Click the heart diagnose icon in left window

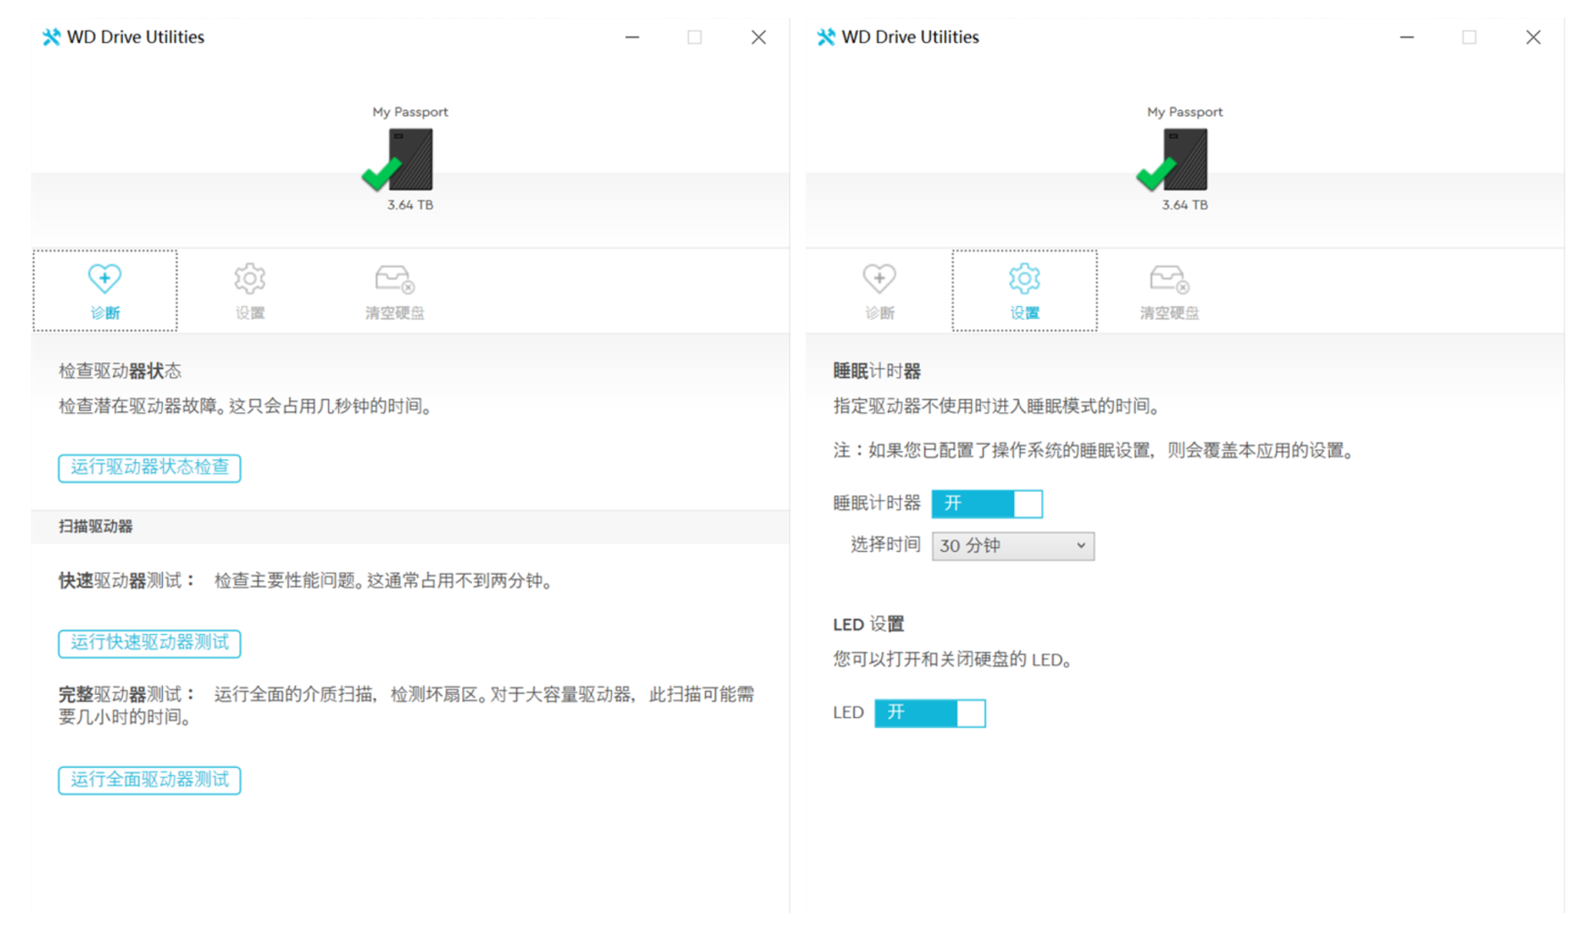[105, 278]
